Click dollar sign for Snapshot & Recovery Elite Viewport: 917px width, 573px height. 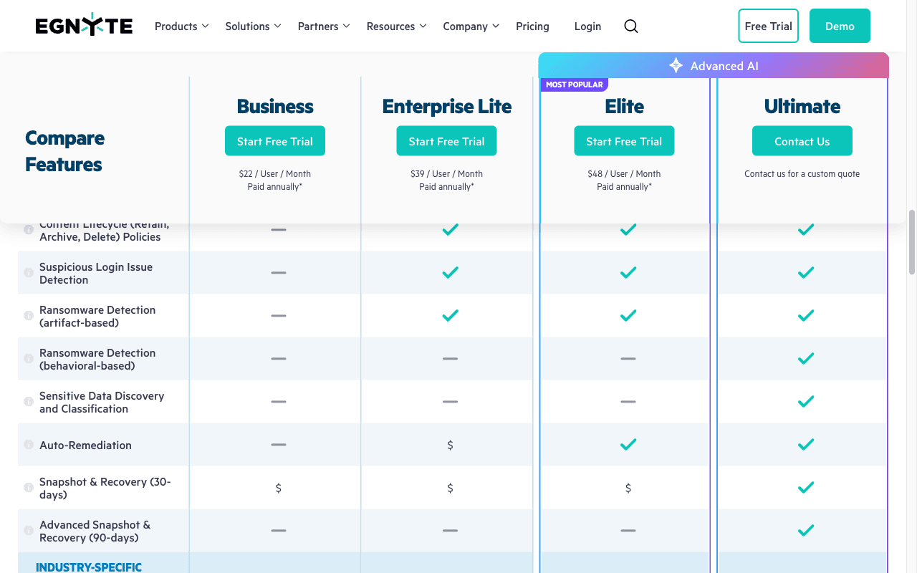[x=628, y=488]
